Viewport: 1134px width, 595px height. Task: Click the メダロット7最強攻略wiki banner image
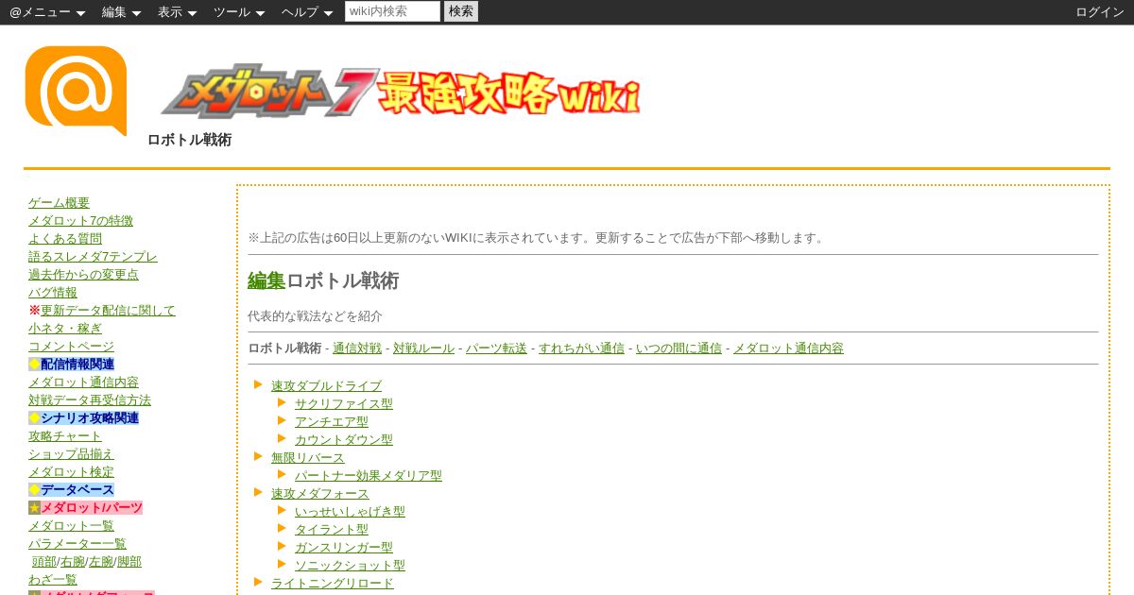(401, 92)
